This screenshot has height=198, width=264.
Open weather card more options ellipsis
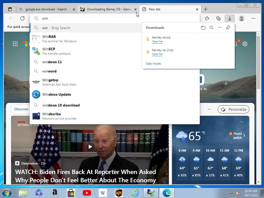[242, 122]
